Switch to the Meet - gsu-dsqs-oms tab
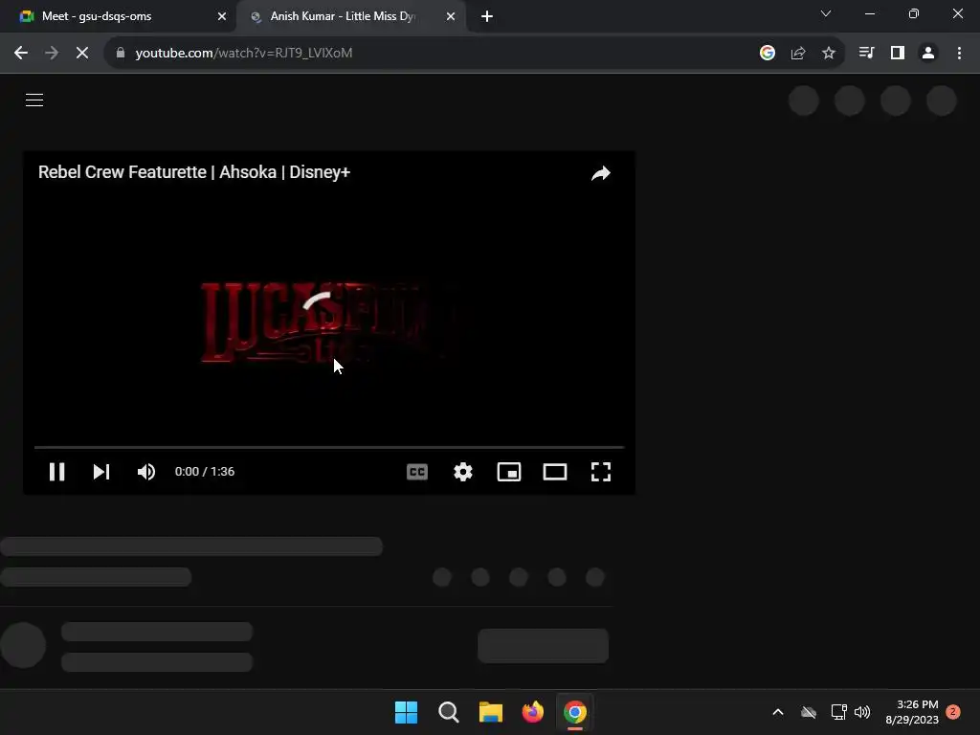Image resolution: width=980 pixels, height=735 pixels. click(x=118, y=16)
